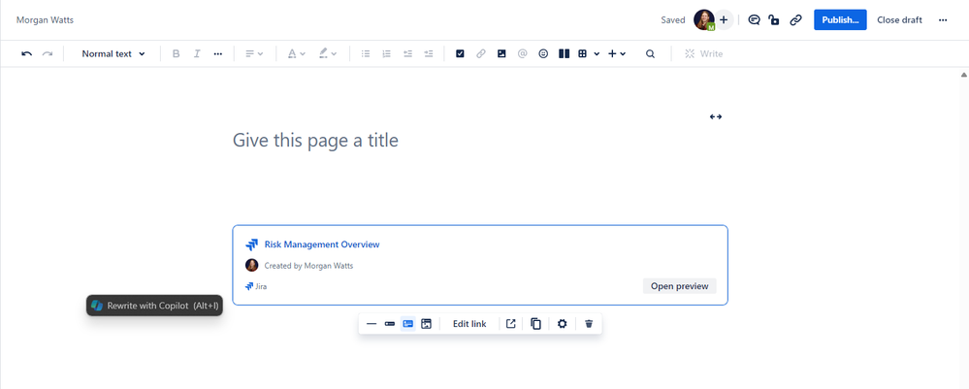The image size is (969, 389).
Task: Display link as card view
Action: (x=407, y=324)
